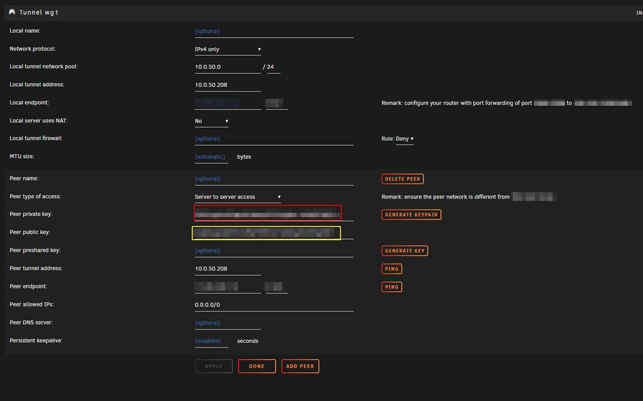Expand the Peer type of access dropdown
This screenshot has width=643, height=401.
click(x=237, y=197)
